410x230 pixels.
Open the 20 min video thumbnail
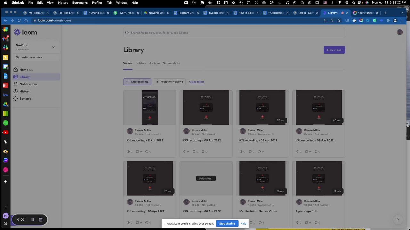[x=262, y=179]
